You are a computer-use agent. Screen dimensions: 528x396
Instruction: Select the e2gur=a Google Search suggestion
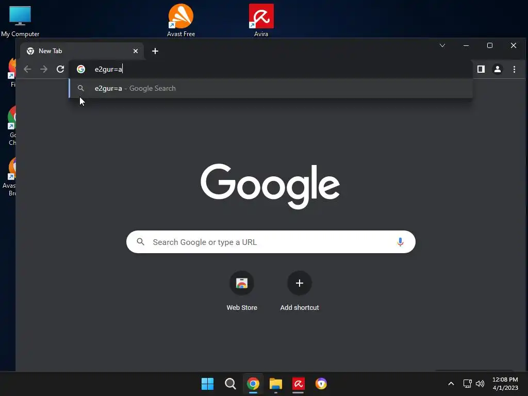coord(271,88)
